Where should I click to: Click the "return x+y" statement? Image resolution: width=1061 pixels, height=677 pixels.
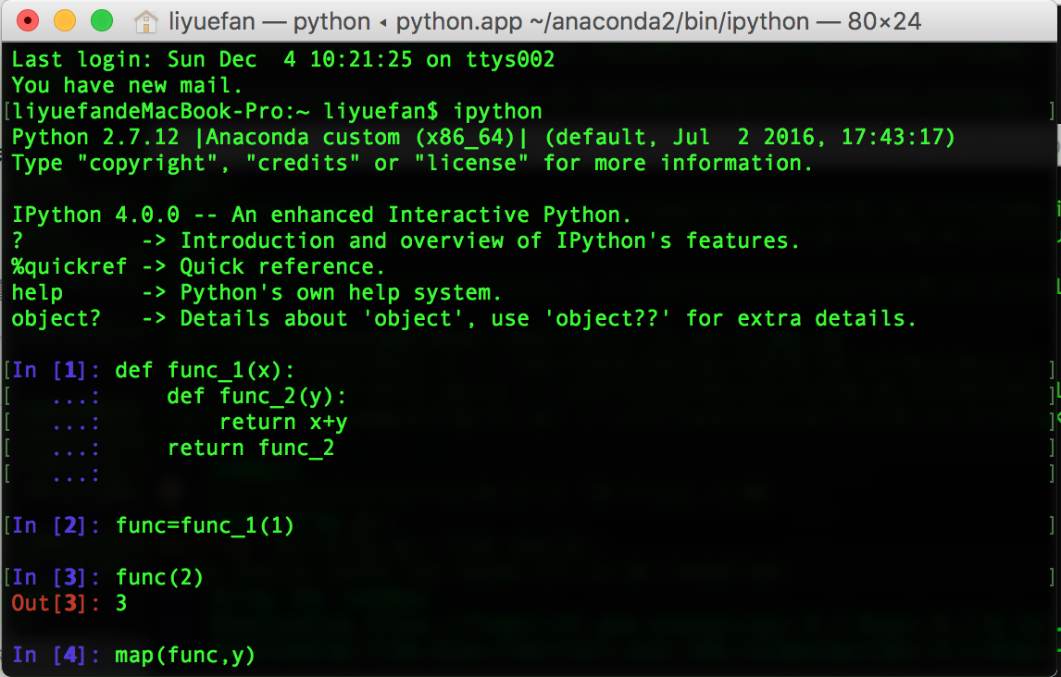283,423
